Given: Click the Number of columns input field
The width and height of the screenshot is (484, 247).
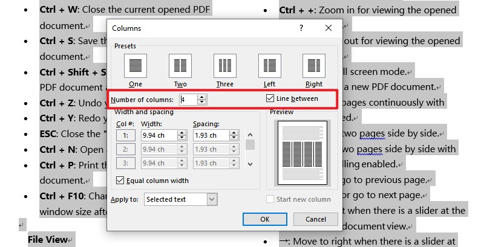Looking at the screenshot, I should 188,100.
